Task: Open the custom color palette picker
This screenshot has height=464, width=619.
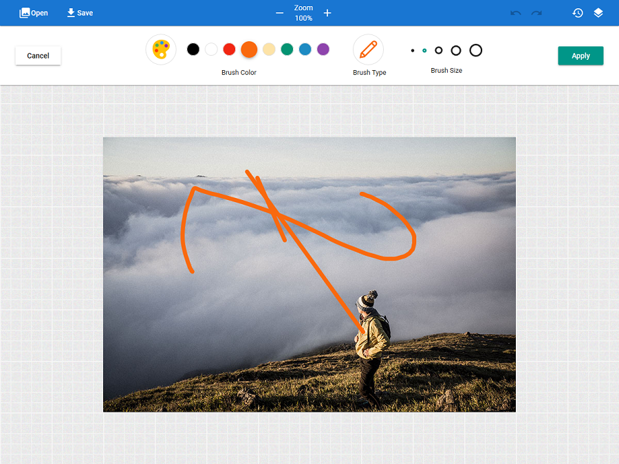Action: click(x=160, y=49)
